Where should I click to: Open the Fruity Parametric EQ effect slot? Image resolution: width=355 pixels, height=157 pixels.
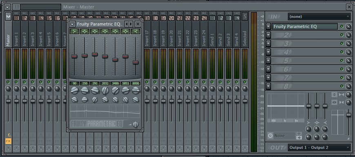(305, 26)
